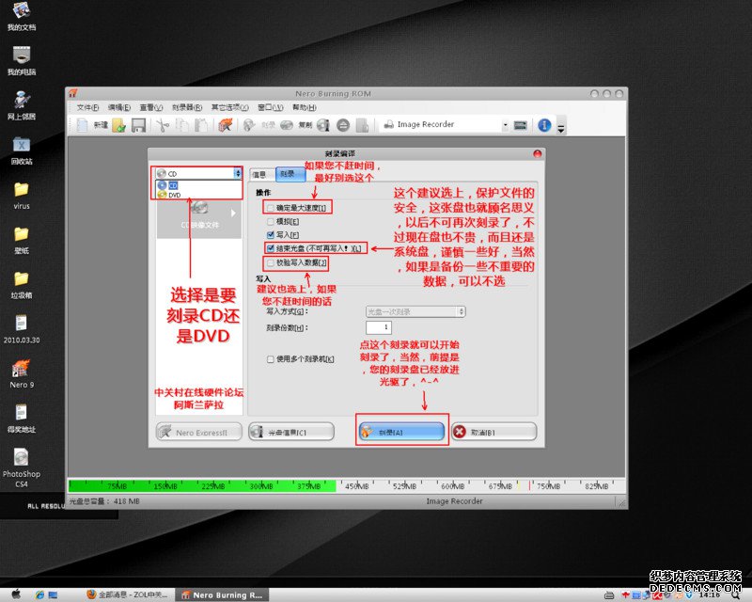This screenshot has height=602, width=752.
Task: Click the green disc capacity bar
Action: (x=202, y=485)
